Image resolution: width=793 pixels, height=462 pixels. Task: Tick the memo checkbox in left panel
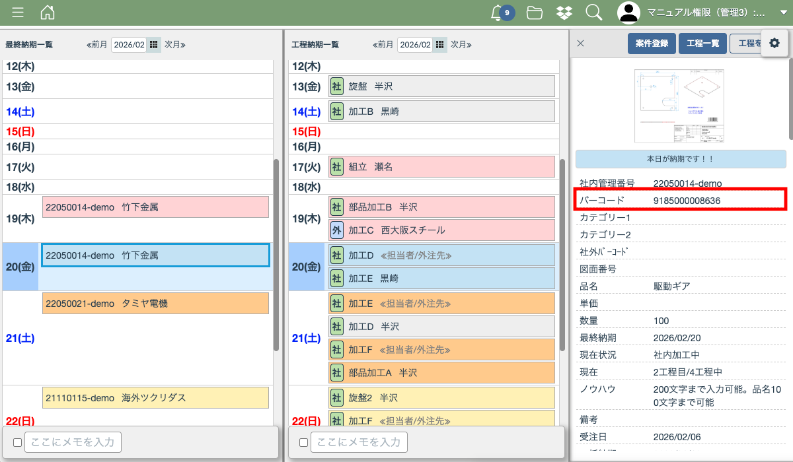pyautogui.click(x=18, y=442)
